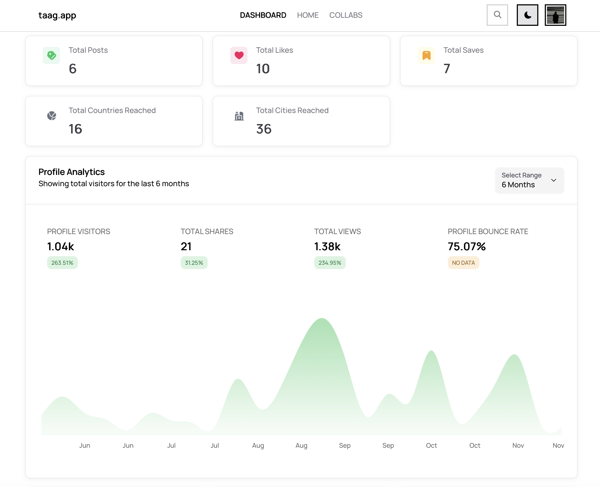The image size is (600, 487).
Task: Click the Total Likes heart icon
Action: (239, 55)
